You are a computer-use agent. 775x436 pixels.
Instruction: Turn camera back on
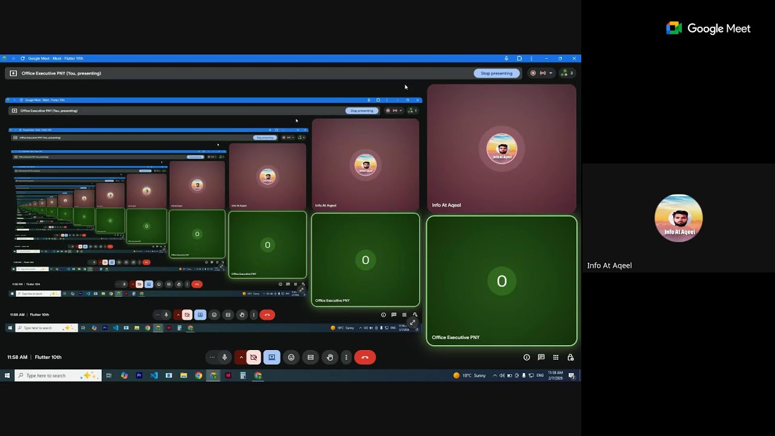pyautogui.click(x=254, y=357)
